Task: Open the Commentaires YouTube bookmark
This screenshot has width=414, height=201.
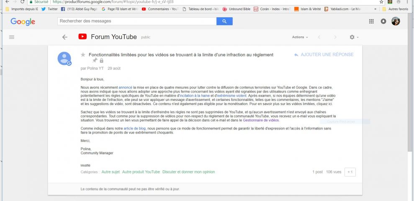Action: click(x=160, y=9)
